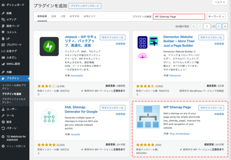This screenshot has height=160, width=231.
Task: Click the ブログパーツ icon in sidebar
Action: 3,45
